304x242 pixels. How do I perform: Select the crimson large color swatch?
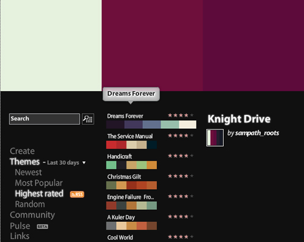[x=152, y=46]
